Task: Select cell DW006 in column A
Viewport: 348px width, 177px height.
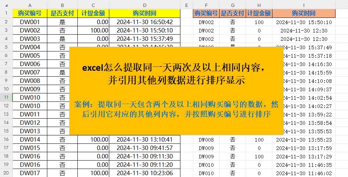Action: pos(30,64)
